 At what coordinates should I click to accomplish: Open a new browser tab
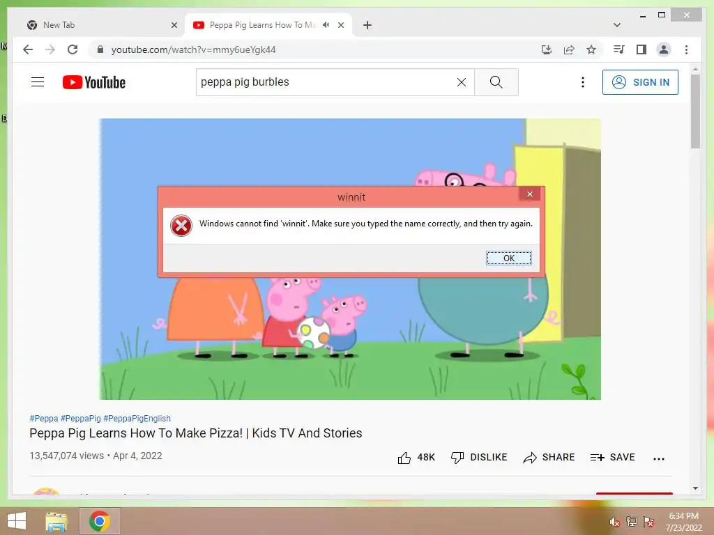coord(367,25)
